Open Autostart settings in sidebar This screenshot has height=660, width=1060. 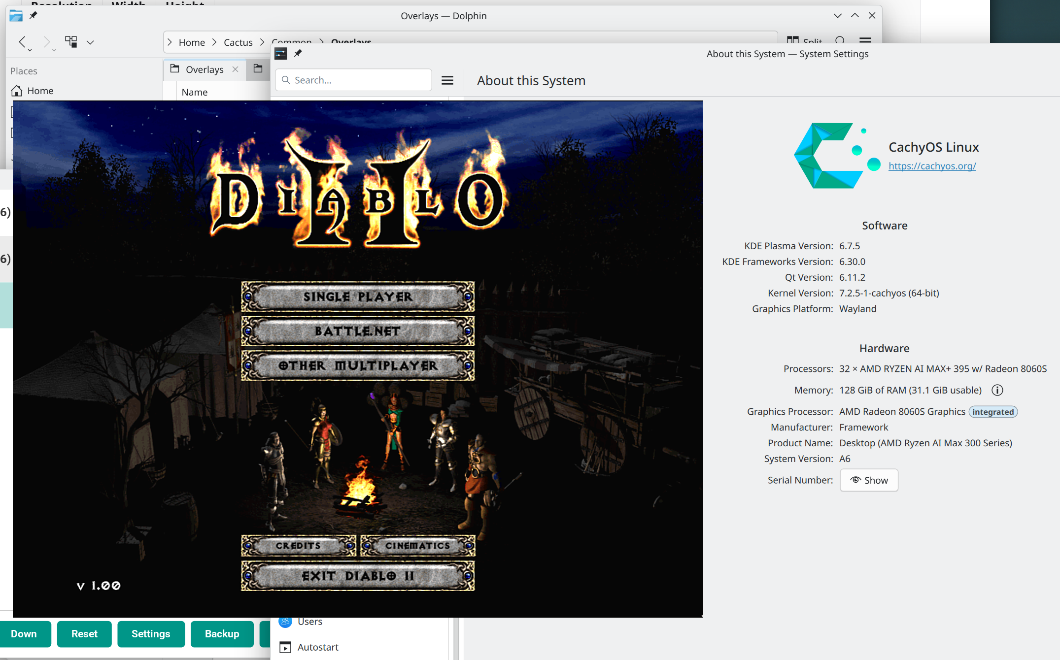[318, 647]
